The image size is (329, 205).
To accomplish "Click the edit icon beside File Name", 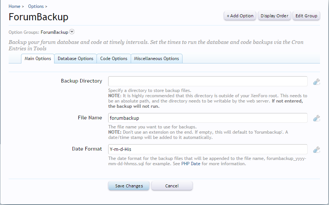I will pos(316,118).
